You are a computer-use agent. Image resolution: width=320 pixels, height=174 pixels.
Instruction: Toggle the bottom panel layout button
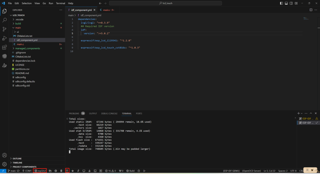[x=286, y=3]
